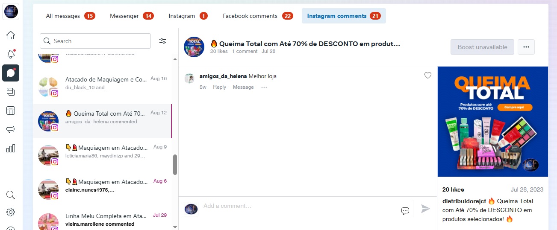
Task: Open the more options dots under the comment
Action: click(x=264, y=87)
